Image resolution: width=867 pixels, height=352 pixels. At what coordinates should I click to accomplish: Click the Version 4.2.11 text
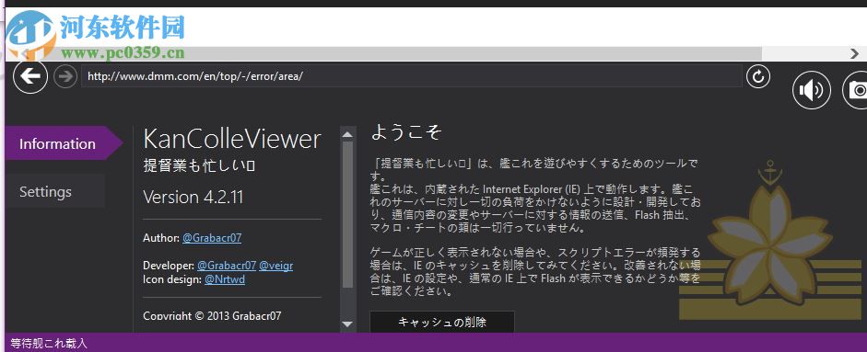[193, 197]
